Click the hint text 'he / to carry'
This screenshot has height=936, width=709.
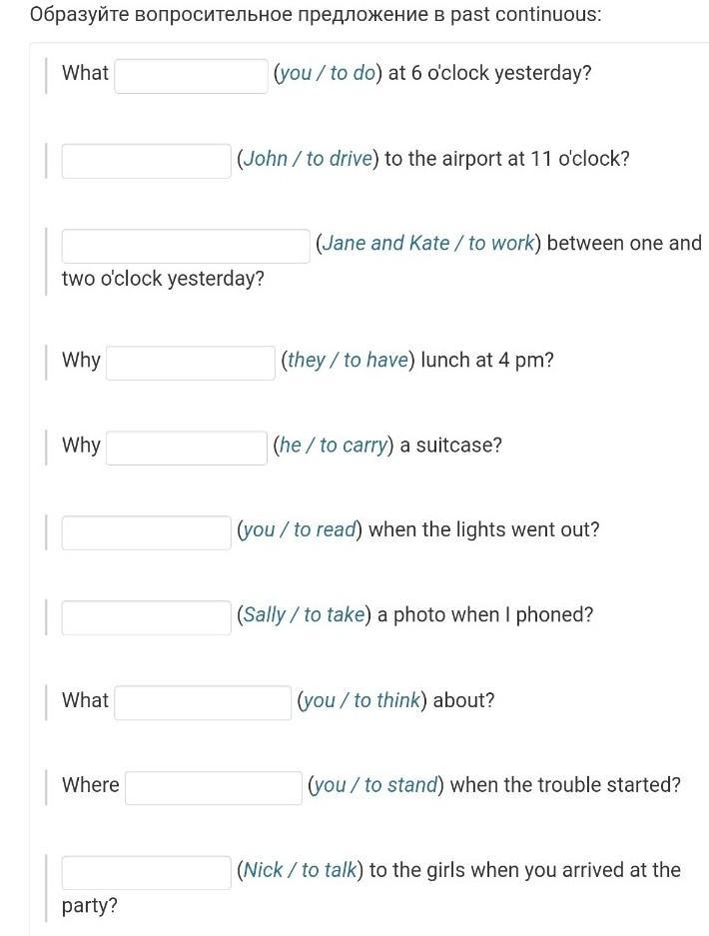[x=333, y=446]
